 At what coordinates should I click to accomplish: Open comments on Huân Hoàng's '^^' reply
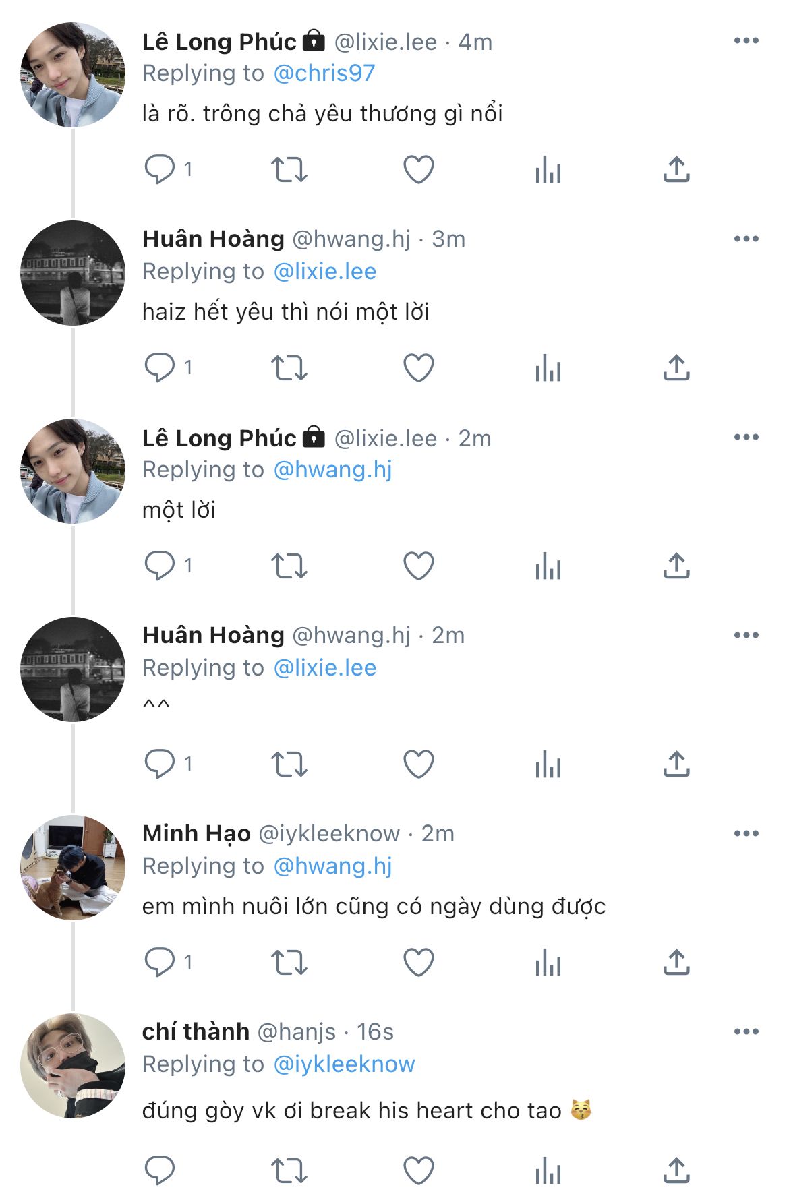pos(160,764)
